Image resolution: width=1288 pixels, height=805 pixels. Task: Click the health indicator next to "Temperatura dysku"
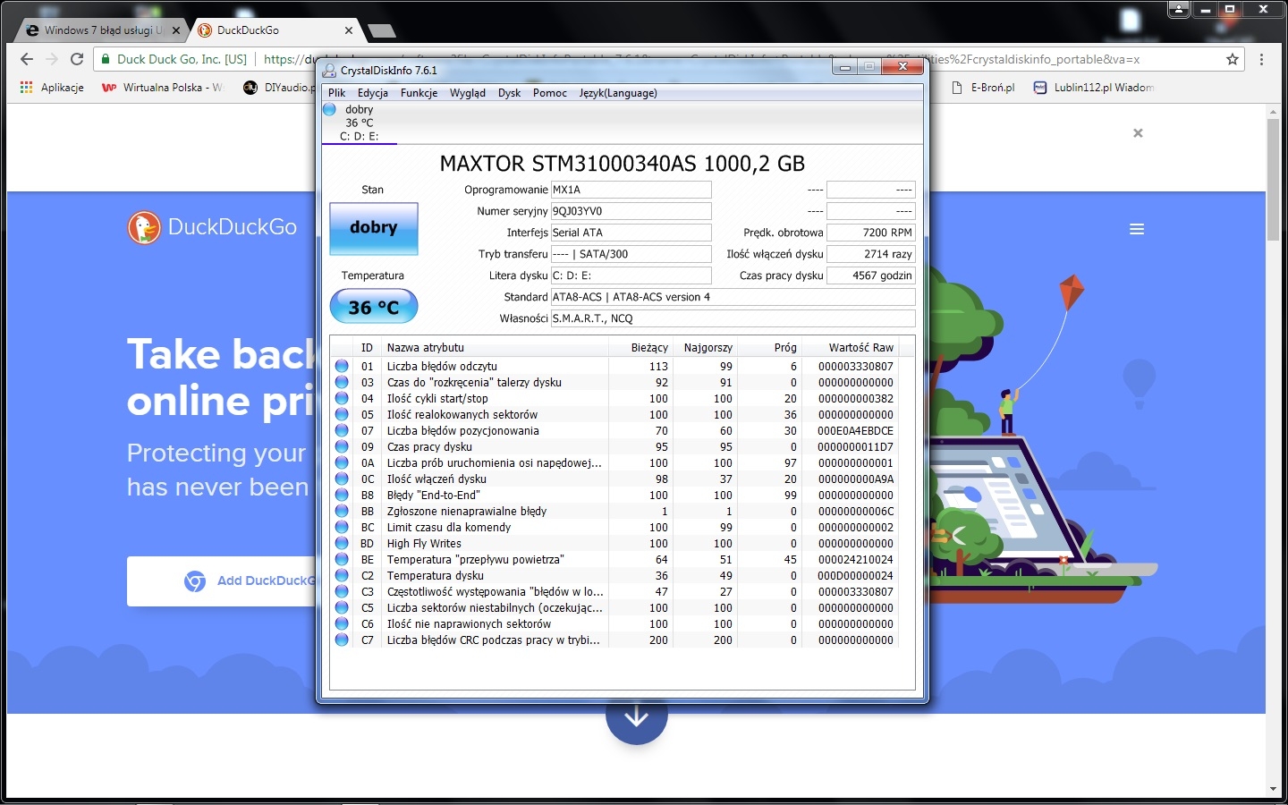pos(342,575)
